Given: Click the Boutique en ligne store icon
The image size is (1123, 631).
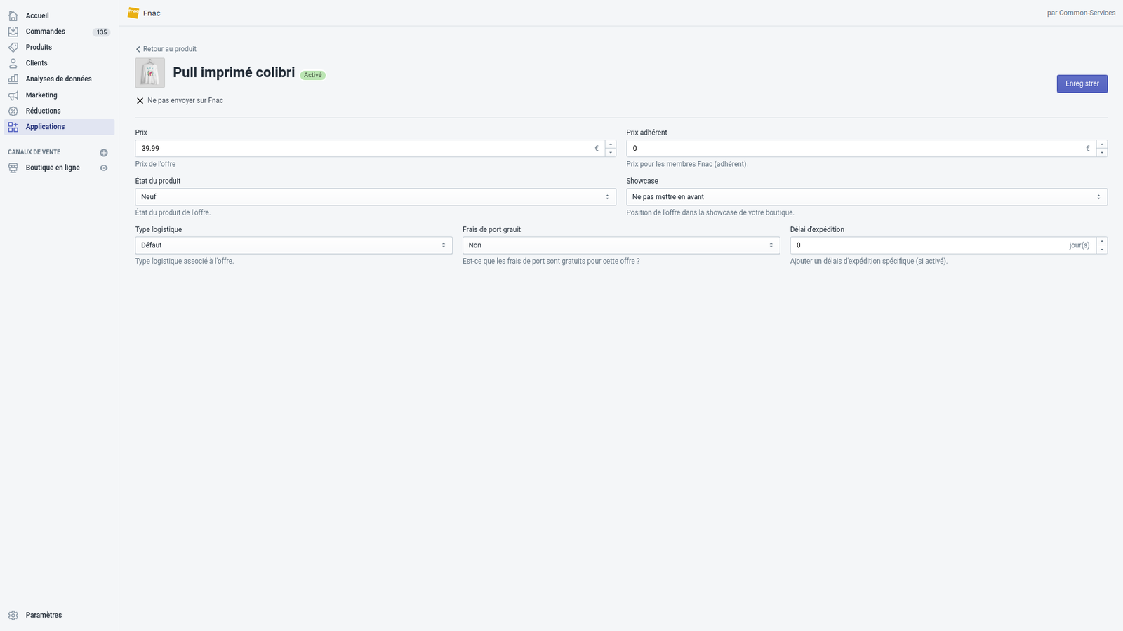Looking at the screenshot, I should (13, 168).
